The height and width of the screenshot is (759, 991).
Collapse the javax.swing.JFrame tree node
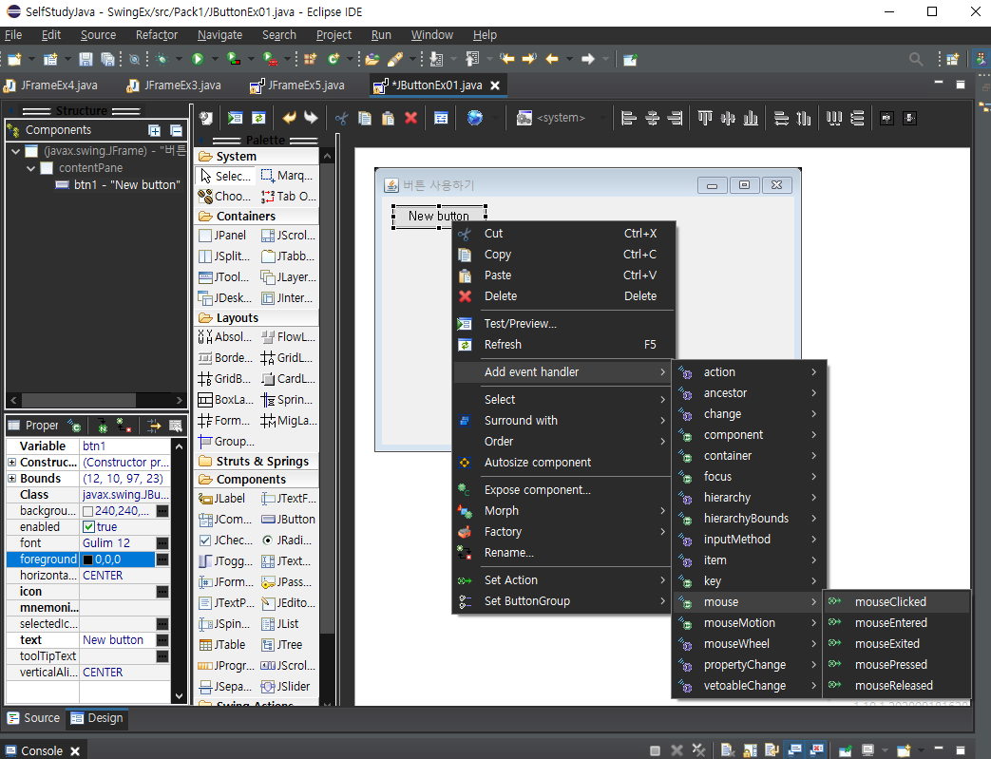pos(16,151)
